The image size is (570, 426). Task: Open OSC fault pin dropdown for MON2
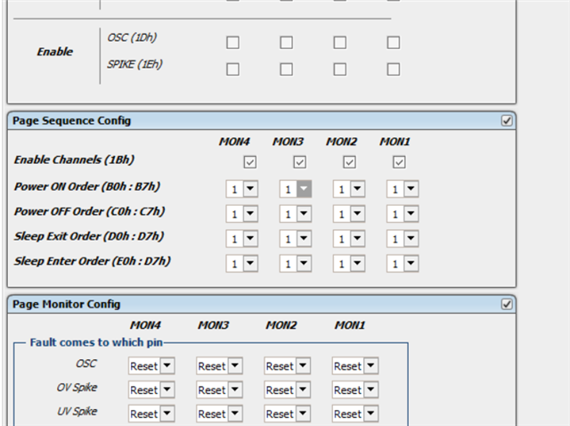coord(288,365)
